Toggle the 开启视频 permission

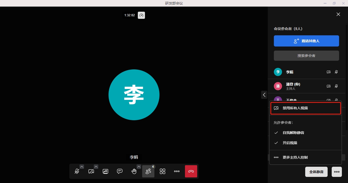(x=290, y=143)
